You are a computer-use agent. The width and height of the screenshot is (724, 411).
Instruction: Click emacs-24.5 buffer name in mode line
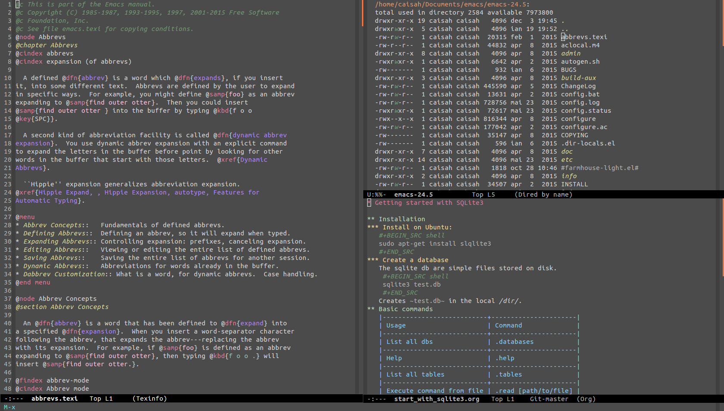(x=413, y=195)
